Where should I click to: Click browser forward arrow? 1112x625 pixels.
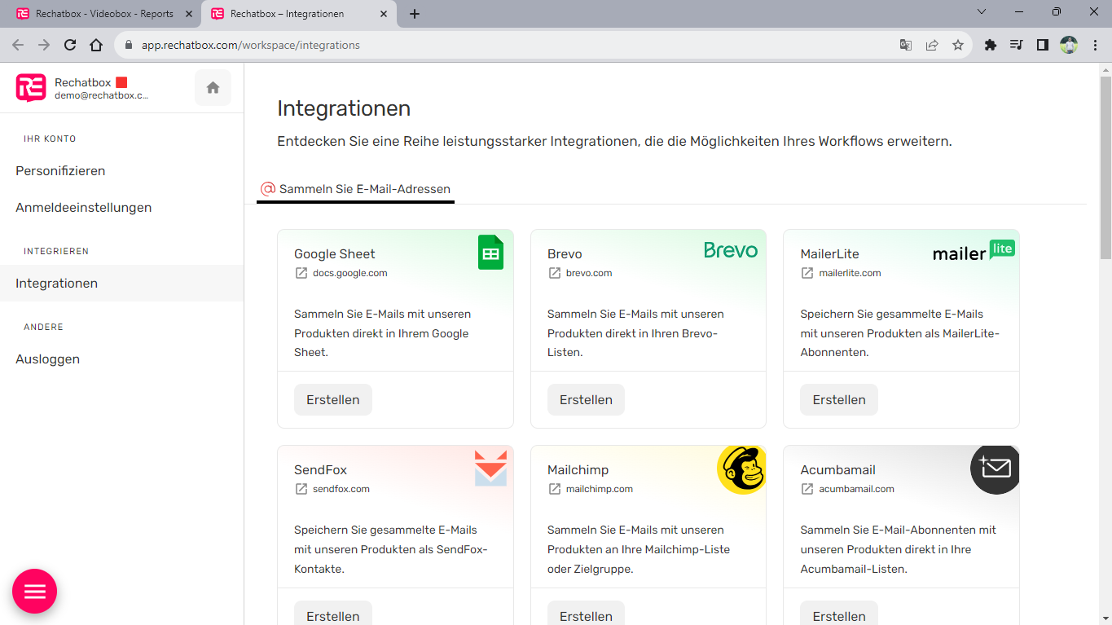[x=44, y=45]
